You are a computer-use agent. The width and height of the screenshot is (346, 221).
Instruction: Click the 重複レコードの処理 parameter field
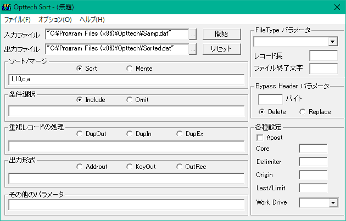point(126,146)
